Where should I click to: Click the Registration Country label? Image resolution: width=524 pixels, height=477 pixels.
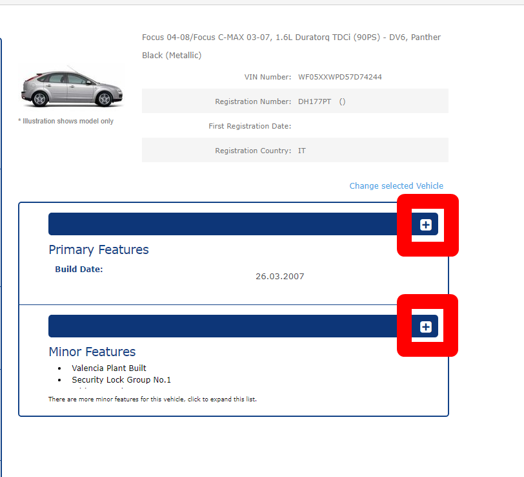[x=253, y=151]
